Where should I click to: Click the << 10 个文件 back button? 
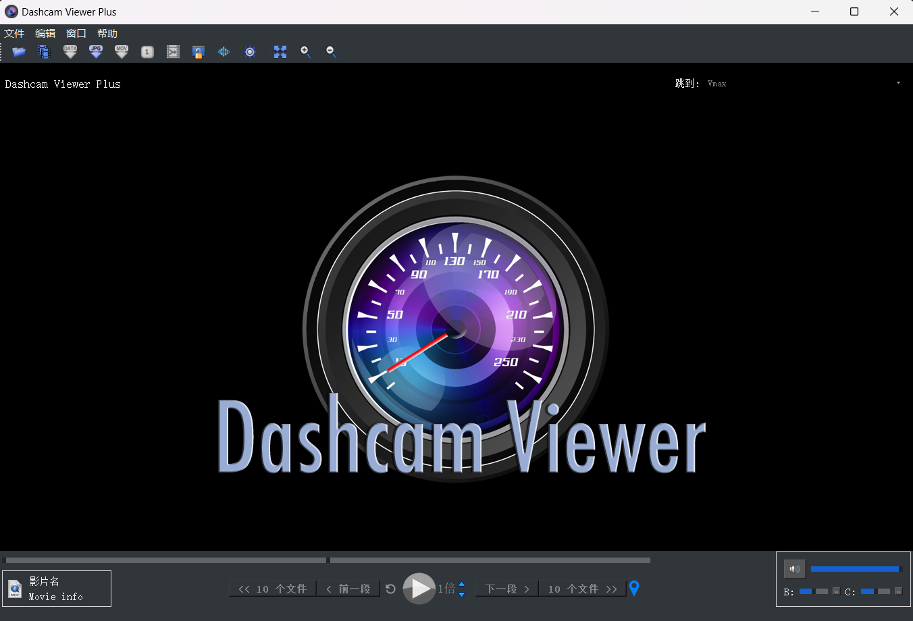coord(273,589)
